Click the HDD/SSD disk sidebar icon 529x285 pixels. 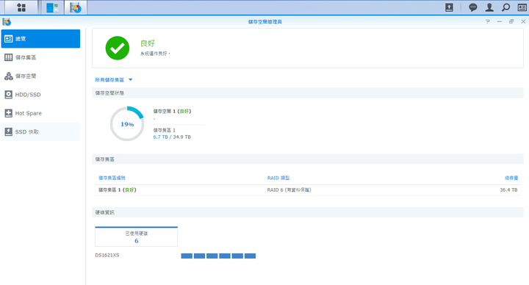[8, 95]
